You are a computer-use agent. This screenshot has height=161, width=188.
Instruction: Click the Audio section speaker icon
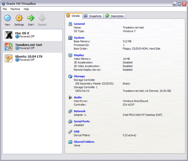click(x=70, y=97)
